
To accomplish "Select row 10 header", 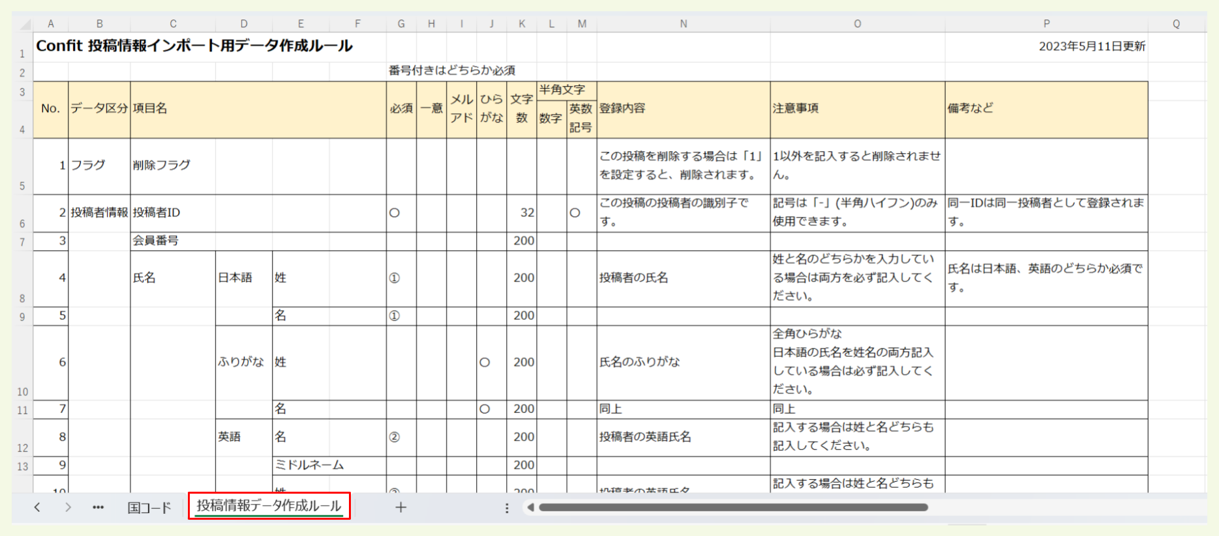I will 22,363.
